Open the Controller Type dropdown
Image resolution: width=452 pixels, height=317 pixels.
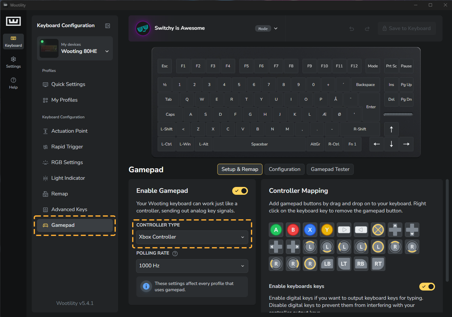(x=192, y=237)
